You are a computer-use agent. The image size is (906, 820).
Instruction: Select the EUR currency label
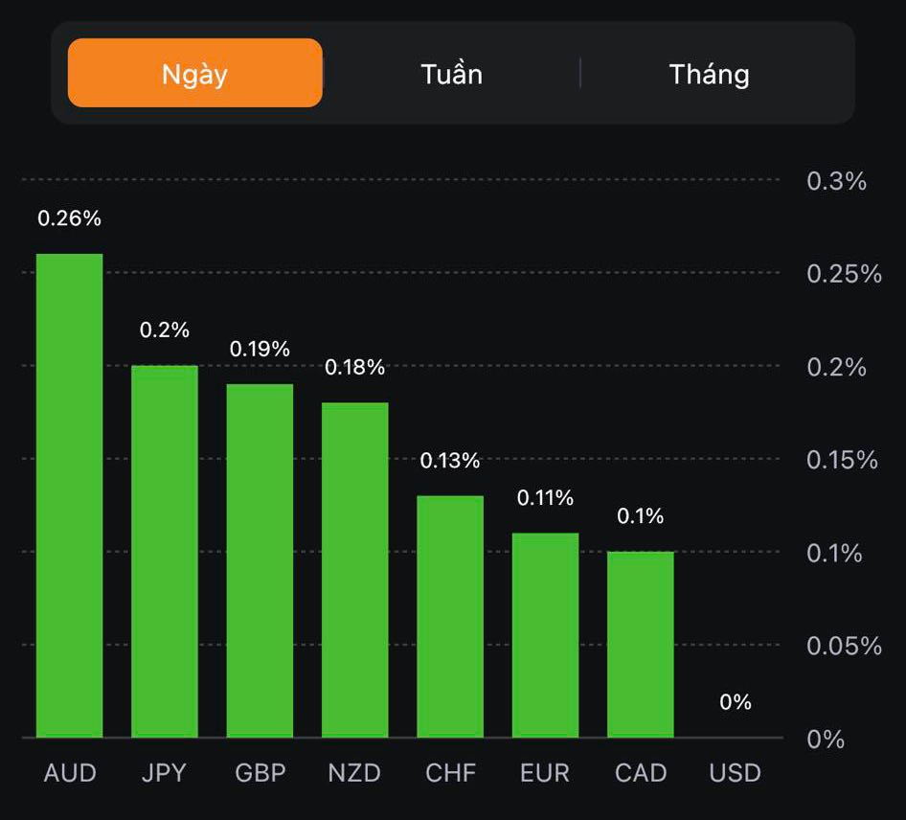pos(545,773)
